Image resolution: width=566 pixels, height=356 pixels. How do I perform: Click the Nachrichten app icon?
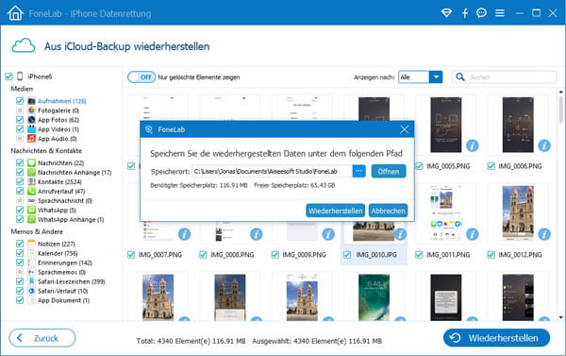32,163
